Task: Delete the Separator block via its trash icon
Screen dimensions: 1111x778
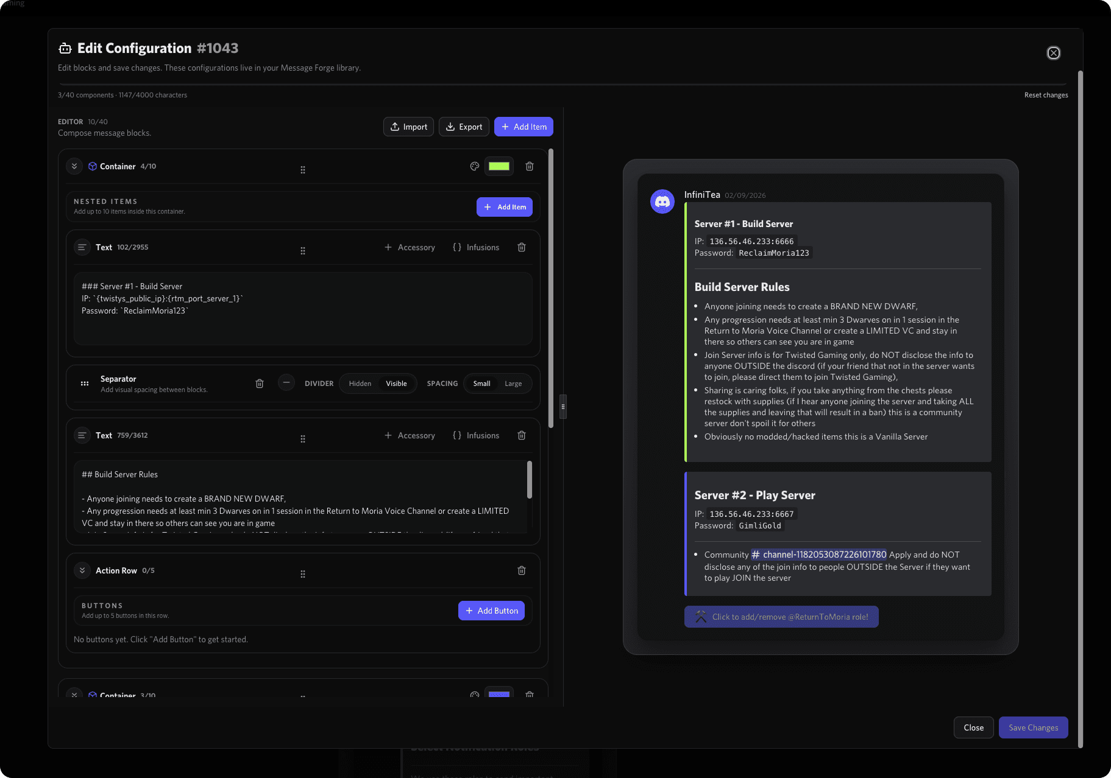Action: (260, 383)
